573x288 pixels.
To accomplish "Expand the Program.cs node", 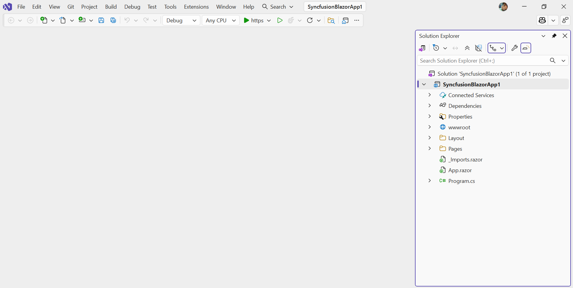I will (430, 180).
